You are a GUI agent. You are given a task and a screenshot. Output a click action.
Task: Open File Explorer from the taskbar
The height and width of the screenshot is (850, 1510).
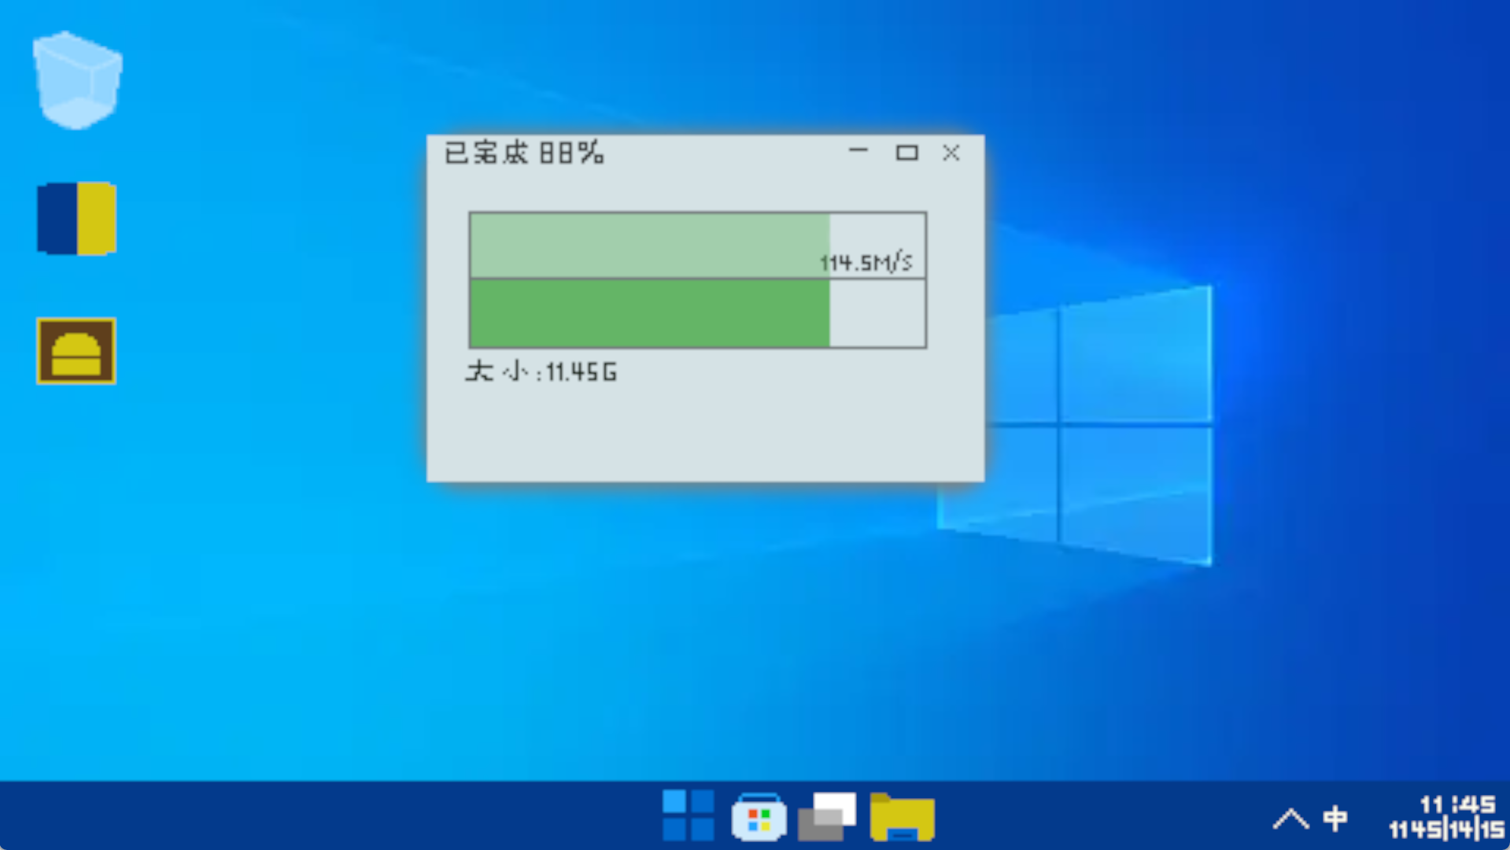[902, 817]
